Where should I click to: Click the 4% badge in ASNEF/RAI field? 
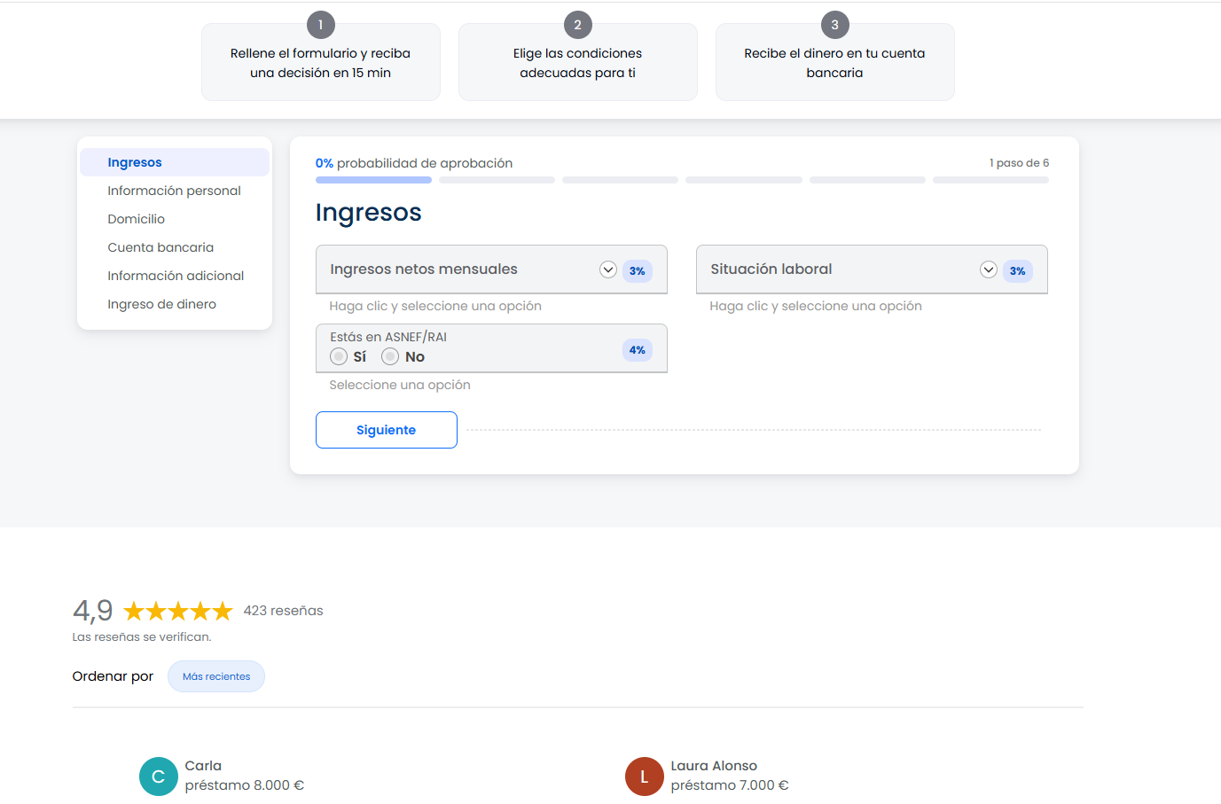tap(637, 350)
